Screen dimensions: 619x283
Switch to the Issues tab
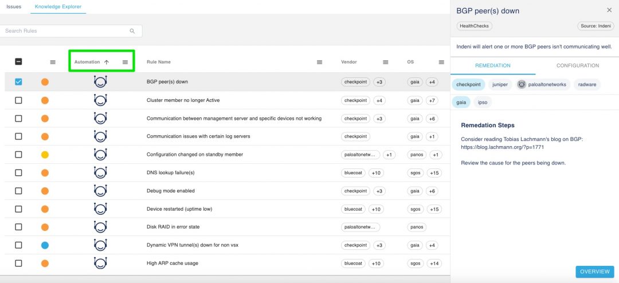click(x=13, y=7)
